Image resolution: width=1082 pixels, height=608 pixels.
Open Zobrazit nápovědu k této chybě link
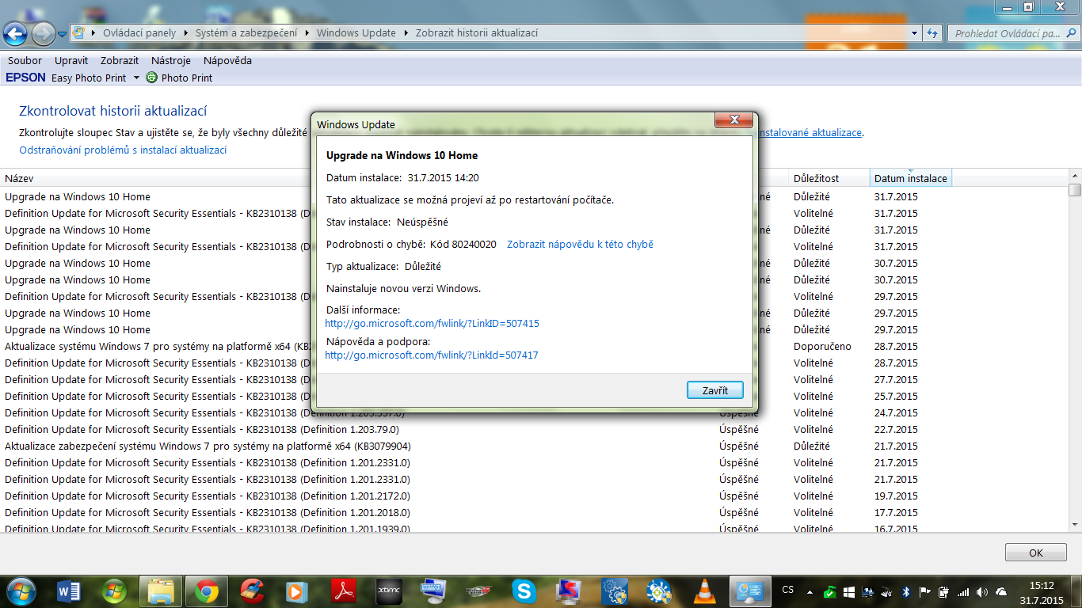pyautogui.click(x=580, y=245)
